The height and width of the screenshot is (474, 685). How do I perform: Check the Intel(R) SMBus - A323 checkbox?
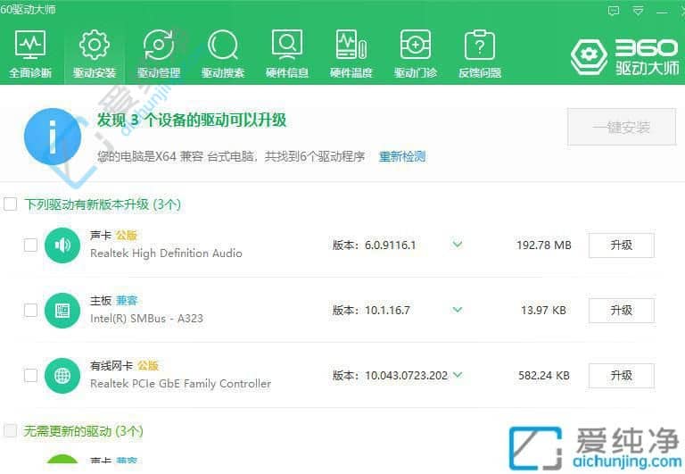click(30, 310)
